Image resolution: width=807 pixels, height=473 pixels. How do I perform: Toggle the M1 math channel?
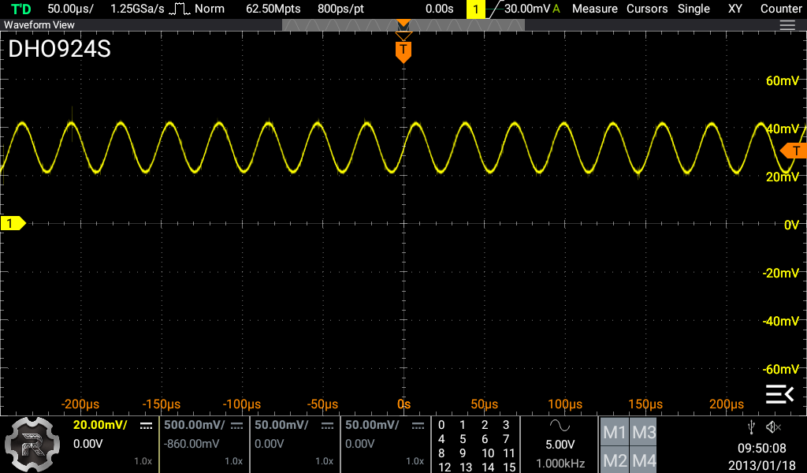tap(615, 432)
